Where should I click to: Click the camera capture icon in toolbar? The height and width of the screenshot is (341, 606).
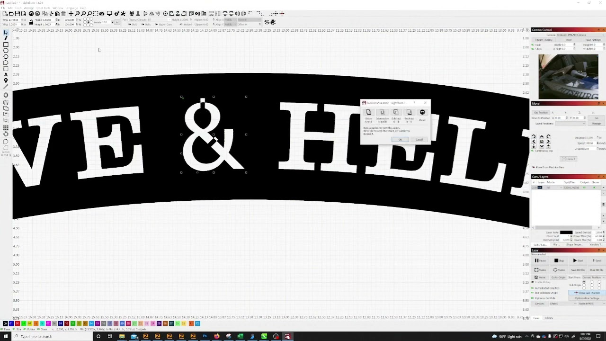coord(102,14)
